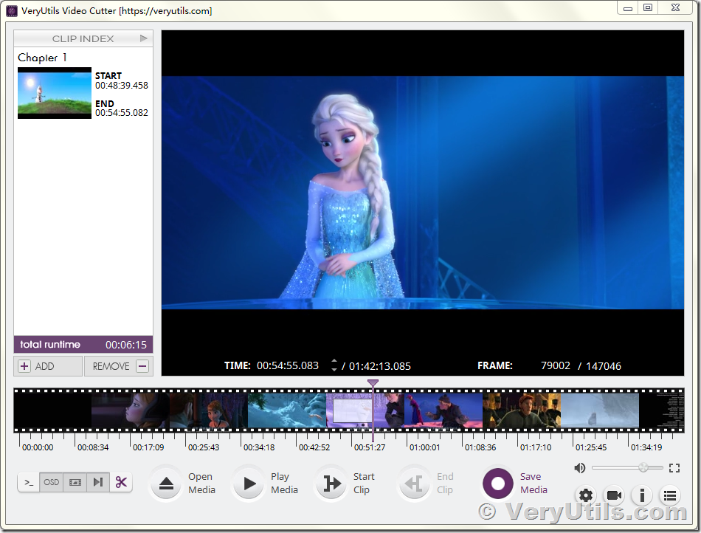
Task: Mark the clip start with Start Clip
Action: (332, 484)
